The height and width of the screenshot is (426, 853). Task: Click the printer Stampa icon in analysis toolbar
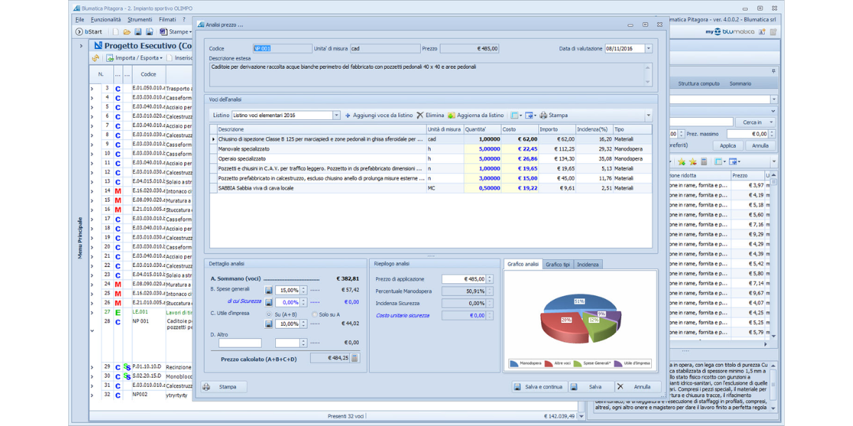pos(544,115)
